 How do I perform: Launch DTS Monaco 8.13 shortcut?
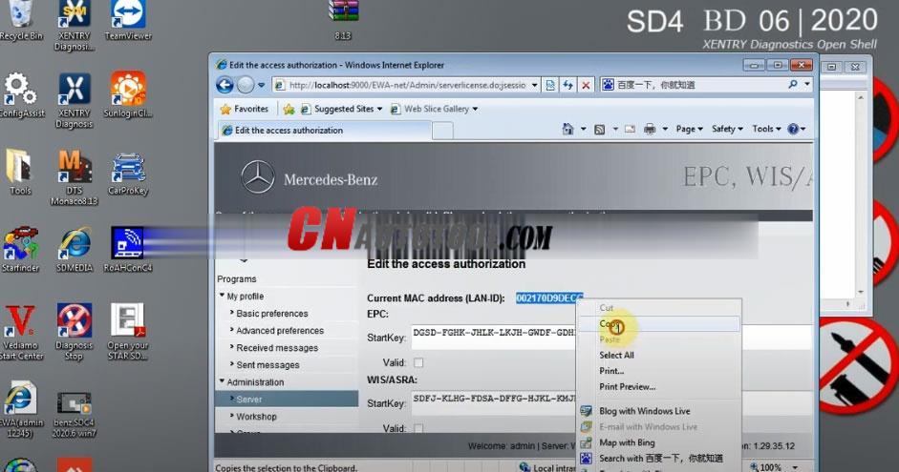75,177
